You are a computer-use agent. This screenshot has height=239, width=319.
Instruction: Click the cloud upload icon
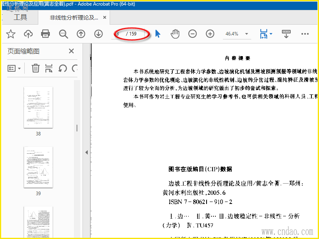pos(28,34)
